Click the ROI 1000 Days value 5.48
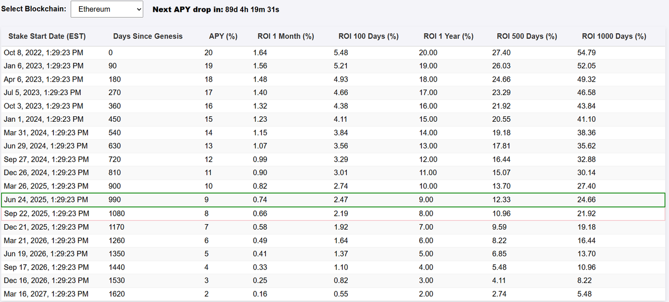The width and height of the screenshot is (669, 302). point(584,294)
